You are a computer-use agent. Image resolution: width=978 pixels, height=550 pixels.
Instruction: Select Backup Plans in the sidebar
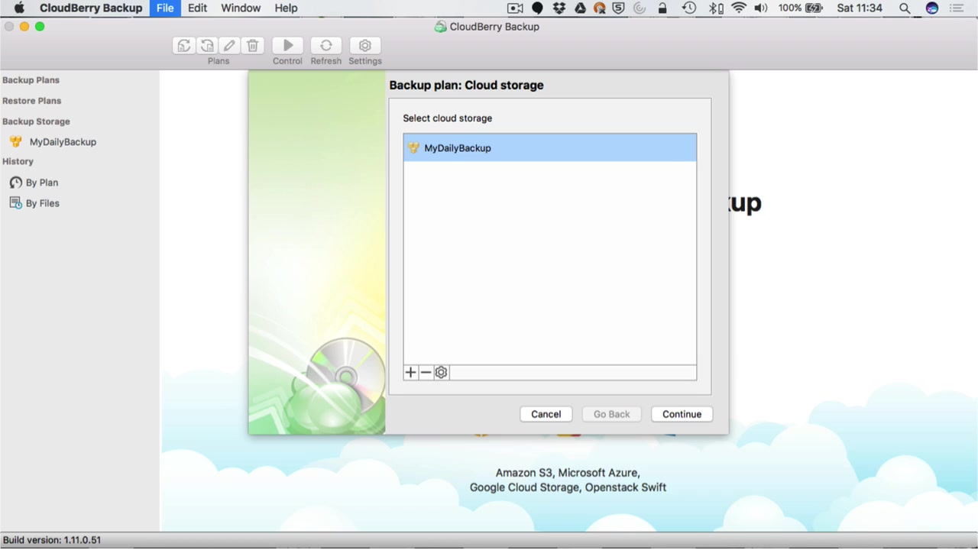coord(31,80)
